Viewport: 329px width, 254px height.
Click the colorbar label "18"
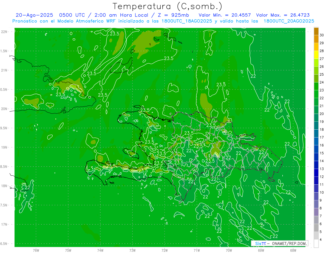click(322, 130)
